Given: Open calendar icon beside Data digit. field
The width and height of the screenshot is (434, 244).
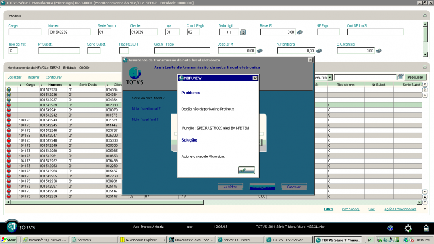Looking at the screenshot, I should pos(242,32).
